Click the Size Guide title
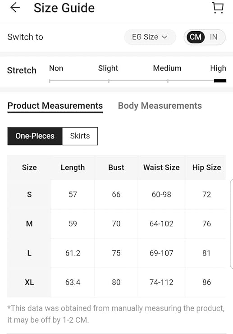Viewport: 233px width, 334px height. [x=64, y=8]
